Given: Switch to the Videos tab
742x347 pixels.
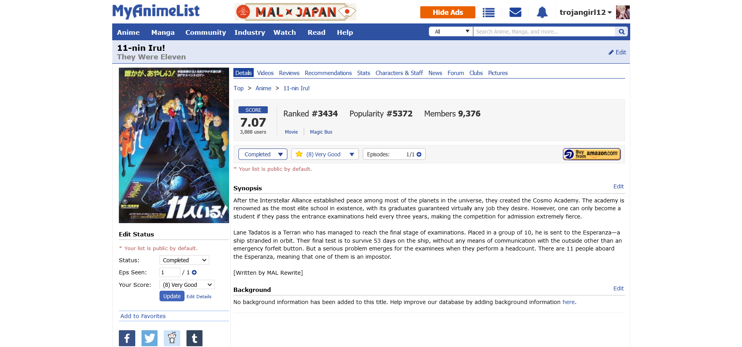Looking at the screenshot, I should click(x=265, y=73).
